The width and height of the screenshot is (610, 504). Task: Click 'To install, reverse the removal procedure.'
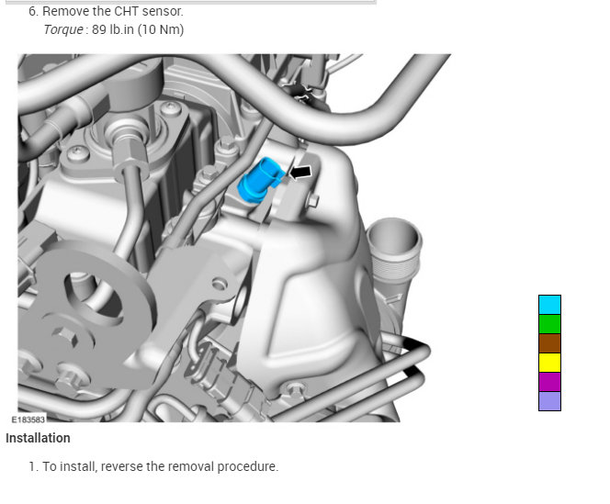click(x=160, y=466)
